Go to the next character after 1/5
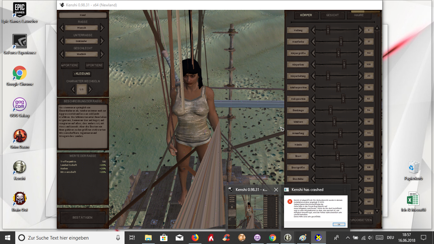The width and height of the screenshot is (434, 244). (x=90, y=89)
